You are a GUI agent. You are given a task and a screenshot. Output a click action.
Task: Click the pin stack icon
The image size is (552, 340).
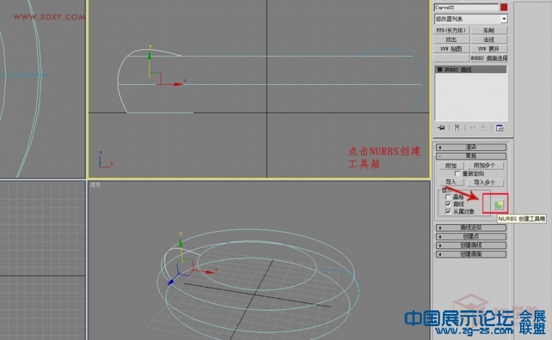(x=441, y=128)
